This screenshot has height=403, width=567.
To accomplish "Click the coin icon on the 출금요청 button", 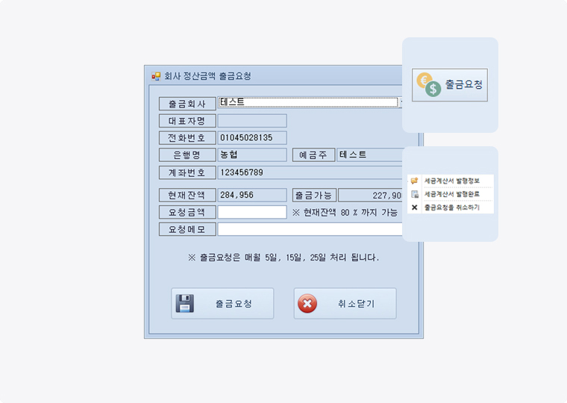I will coord(428,85).
